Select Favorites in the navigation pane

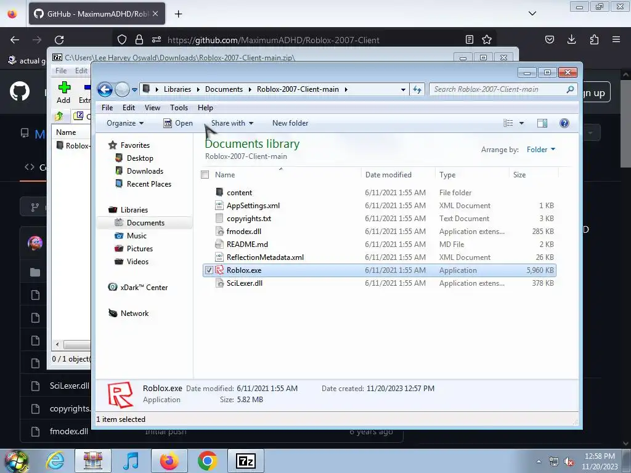point(135,145)
